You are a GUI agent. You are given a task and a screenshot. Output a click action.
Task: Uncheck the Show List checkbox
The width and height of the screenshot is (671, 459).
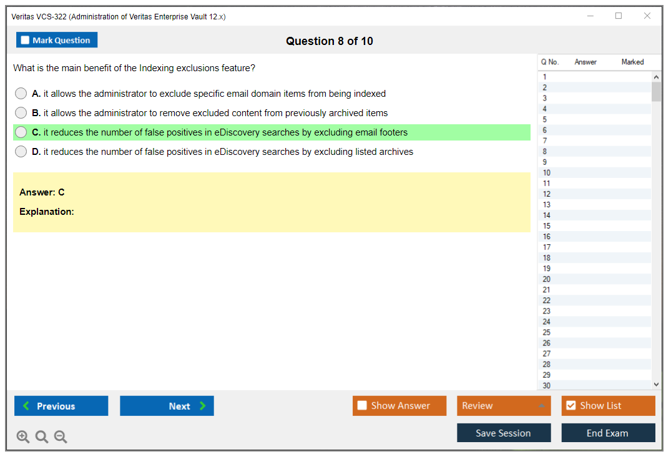pos(571,406)
